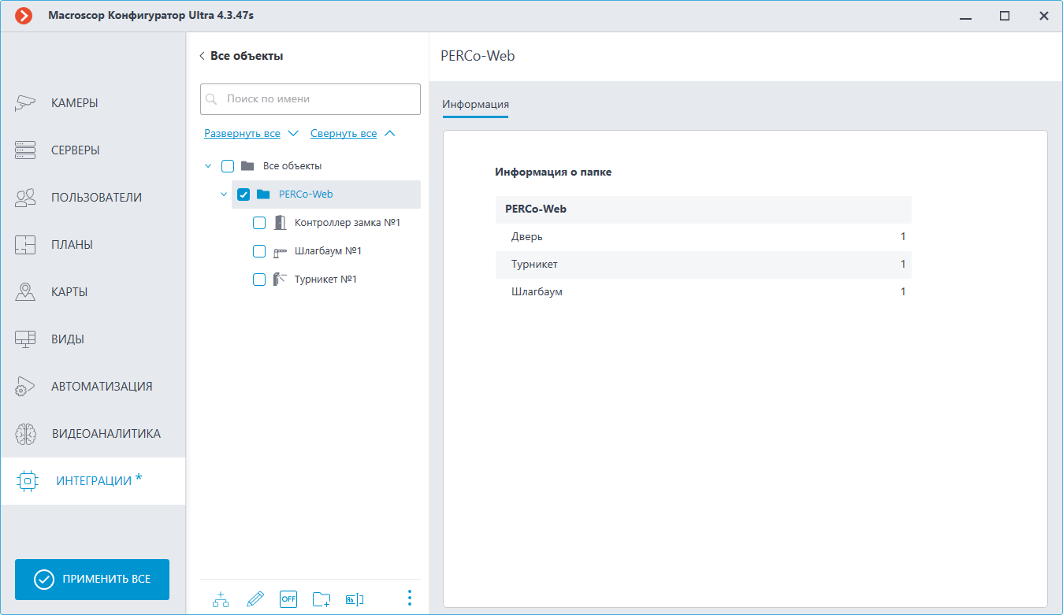Collapse the Все объекты tree node arrow
This screenshot has height=615, width=1063.
pyautogui.click(x=208, y=166)
